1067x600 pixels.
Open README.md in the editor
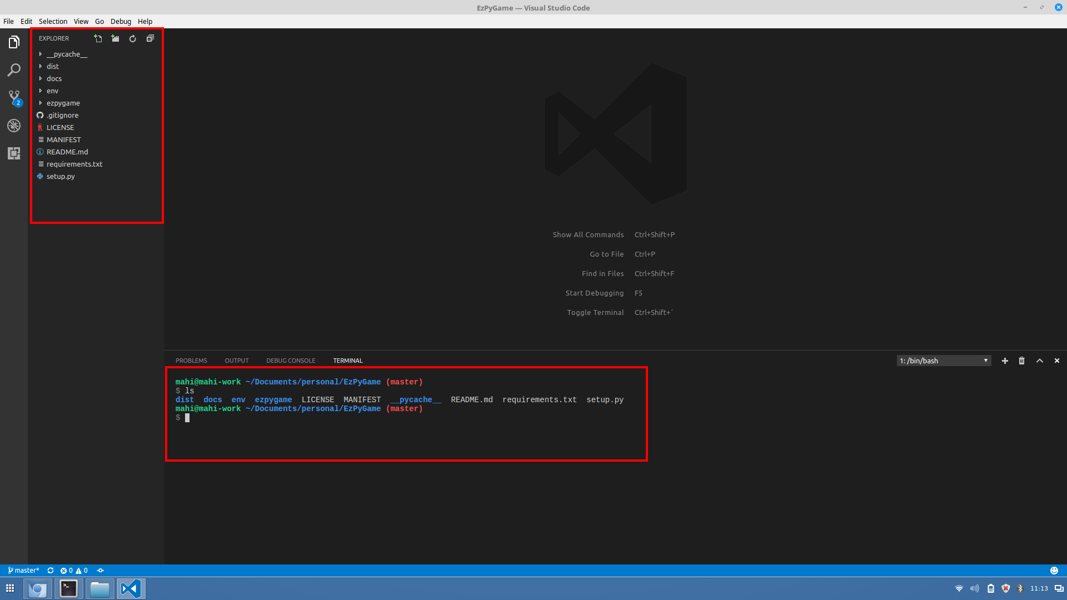tap(96, 152)
